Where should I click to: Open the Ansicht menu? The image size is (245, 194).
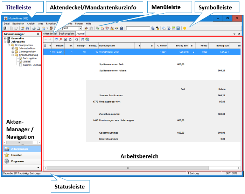(31, 23)
